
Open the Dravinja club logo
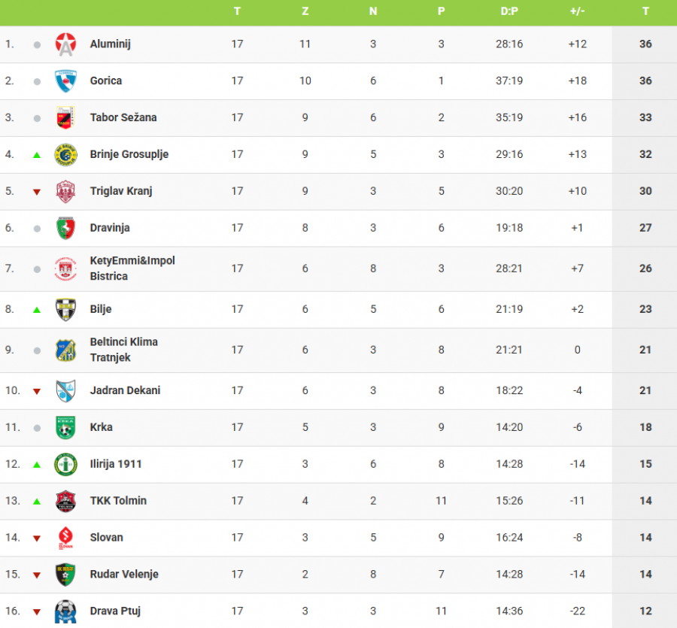coord(65,228)
